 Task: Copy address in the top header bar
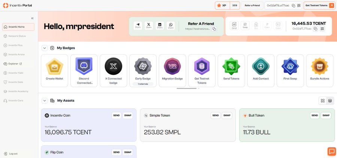[x=293, y=6]
